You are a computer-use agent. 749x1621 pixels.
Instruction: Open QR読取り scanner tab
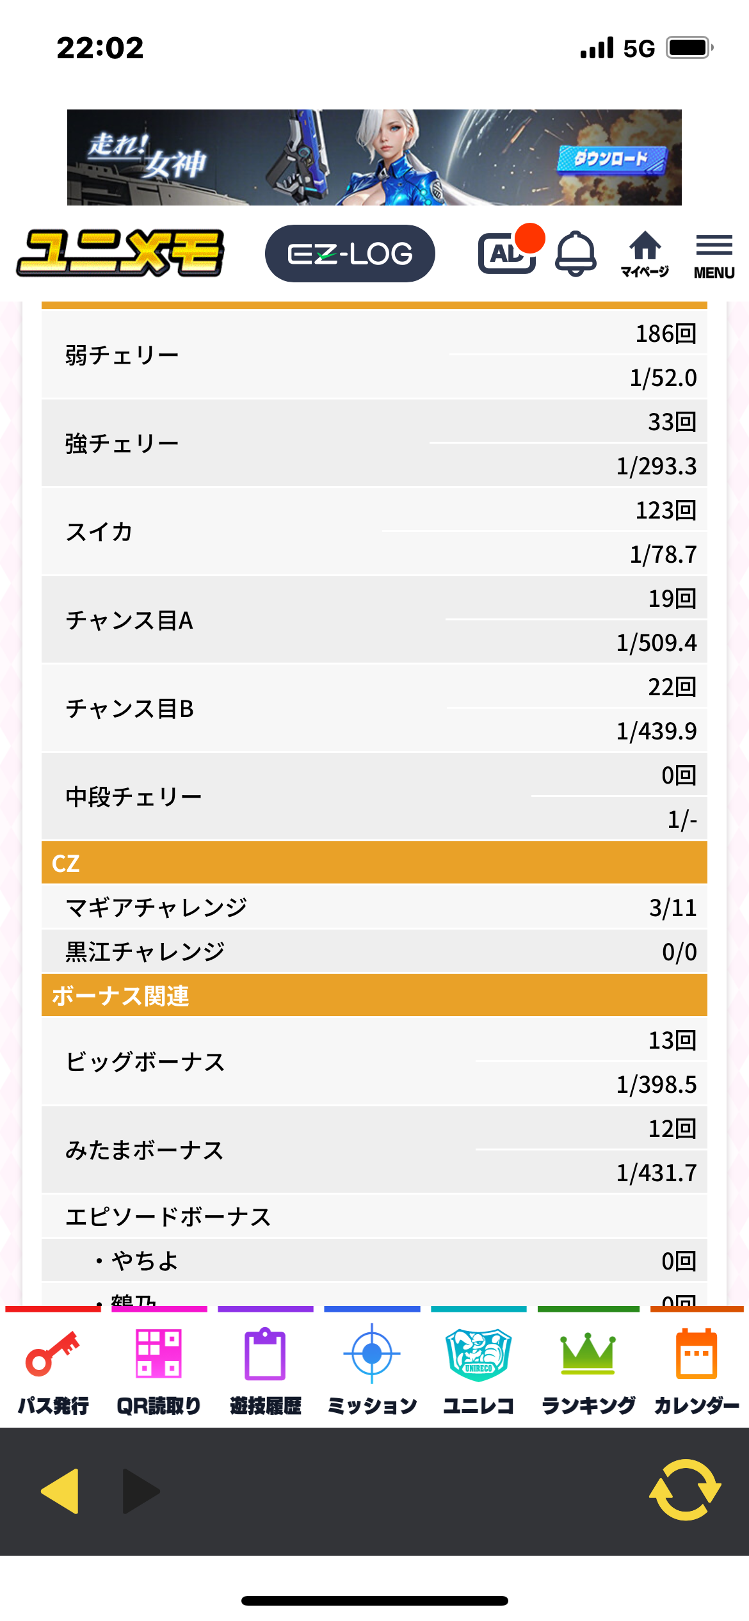159,1370
